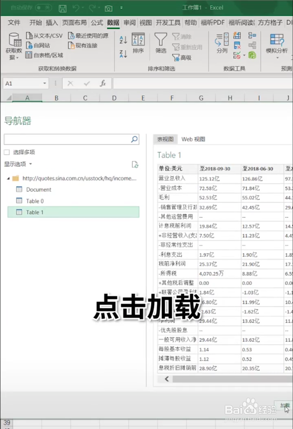Switch to the 表视图 tab
293x429 pixels.
click(165, 139)
